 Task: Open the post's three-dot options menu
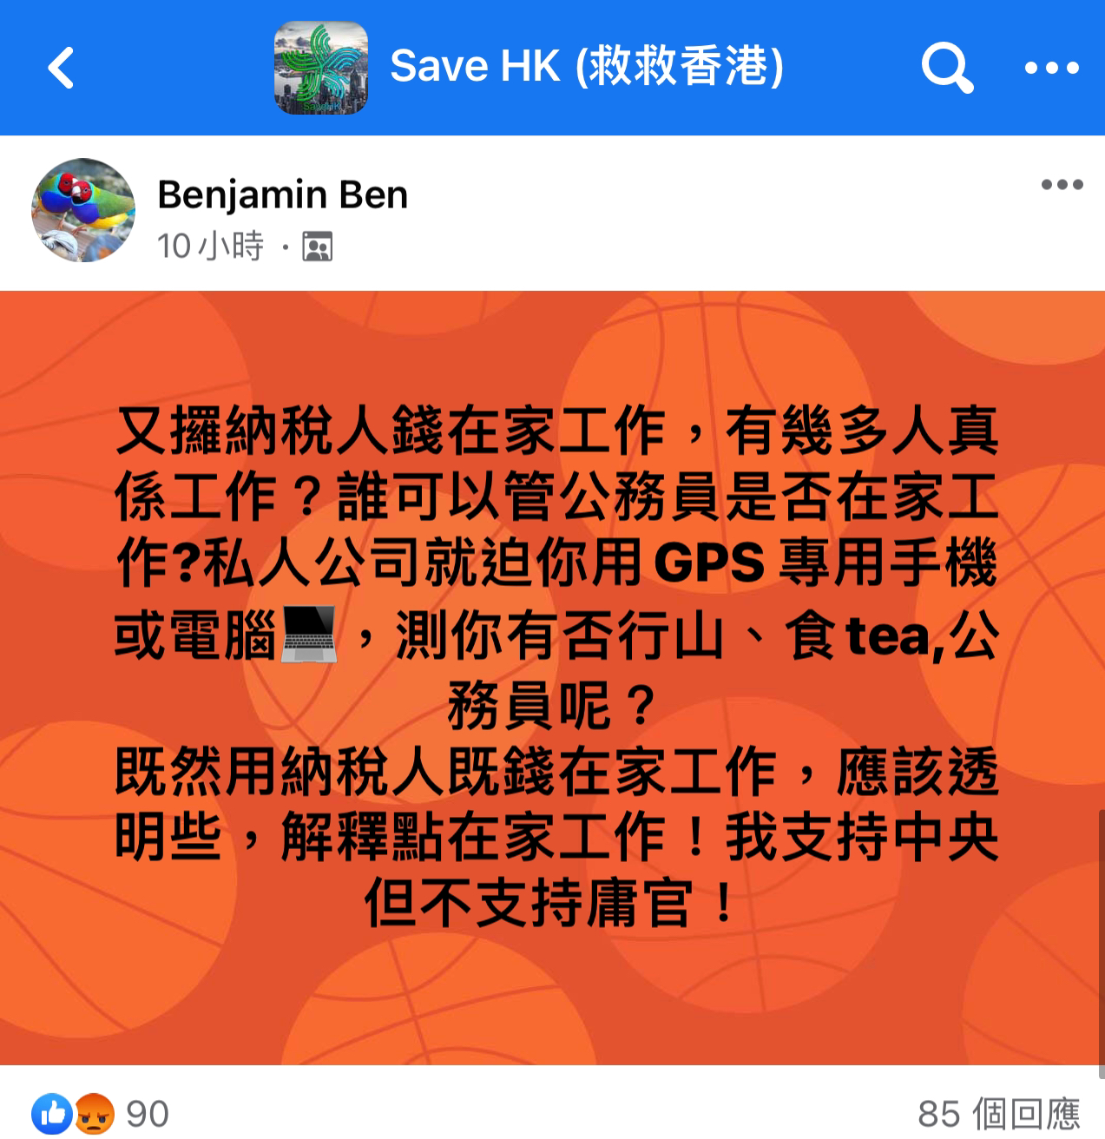tap(1062, 184)
